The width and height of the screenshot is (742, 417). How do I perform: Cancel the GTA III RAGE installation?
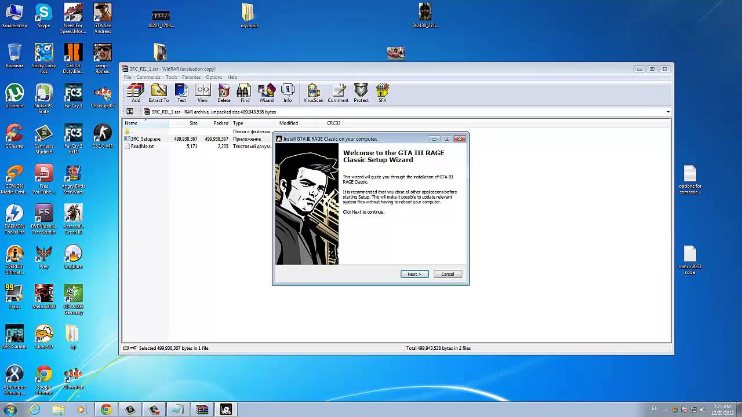[448, 274]
